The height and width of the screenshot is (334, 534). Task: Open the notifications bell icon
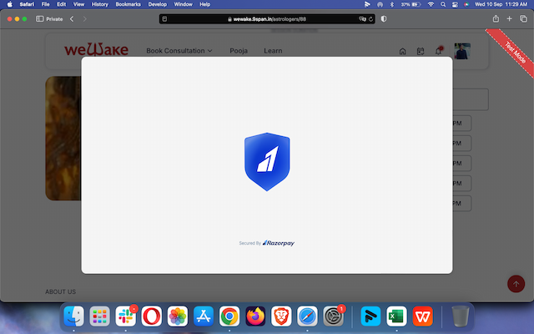[438, 51]
